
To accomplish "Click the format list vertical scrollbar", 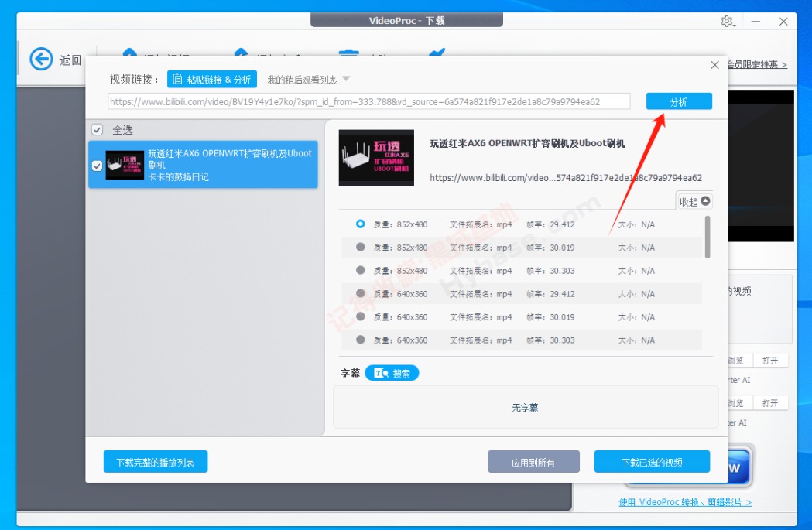I will pos(708,237).
